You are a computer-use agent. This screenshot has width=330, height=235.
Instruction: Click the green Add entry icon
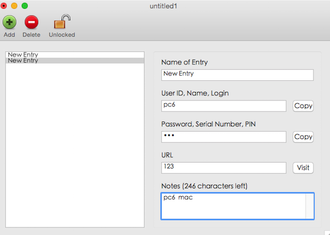[x=9, y=23]
